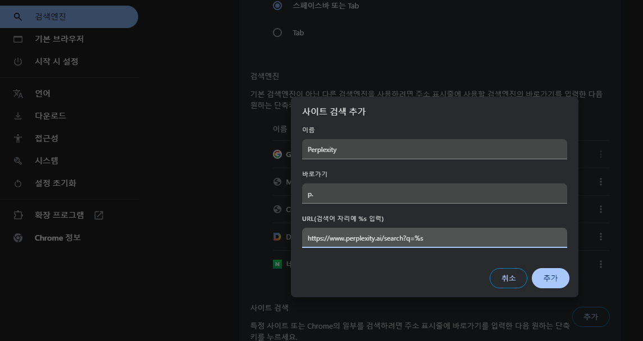This screenshot has height=341, width=643.
Task: Click the globe icon in second engine row
Action: [277, 182]
